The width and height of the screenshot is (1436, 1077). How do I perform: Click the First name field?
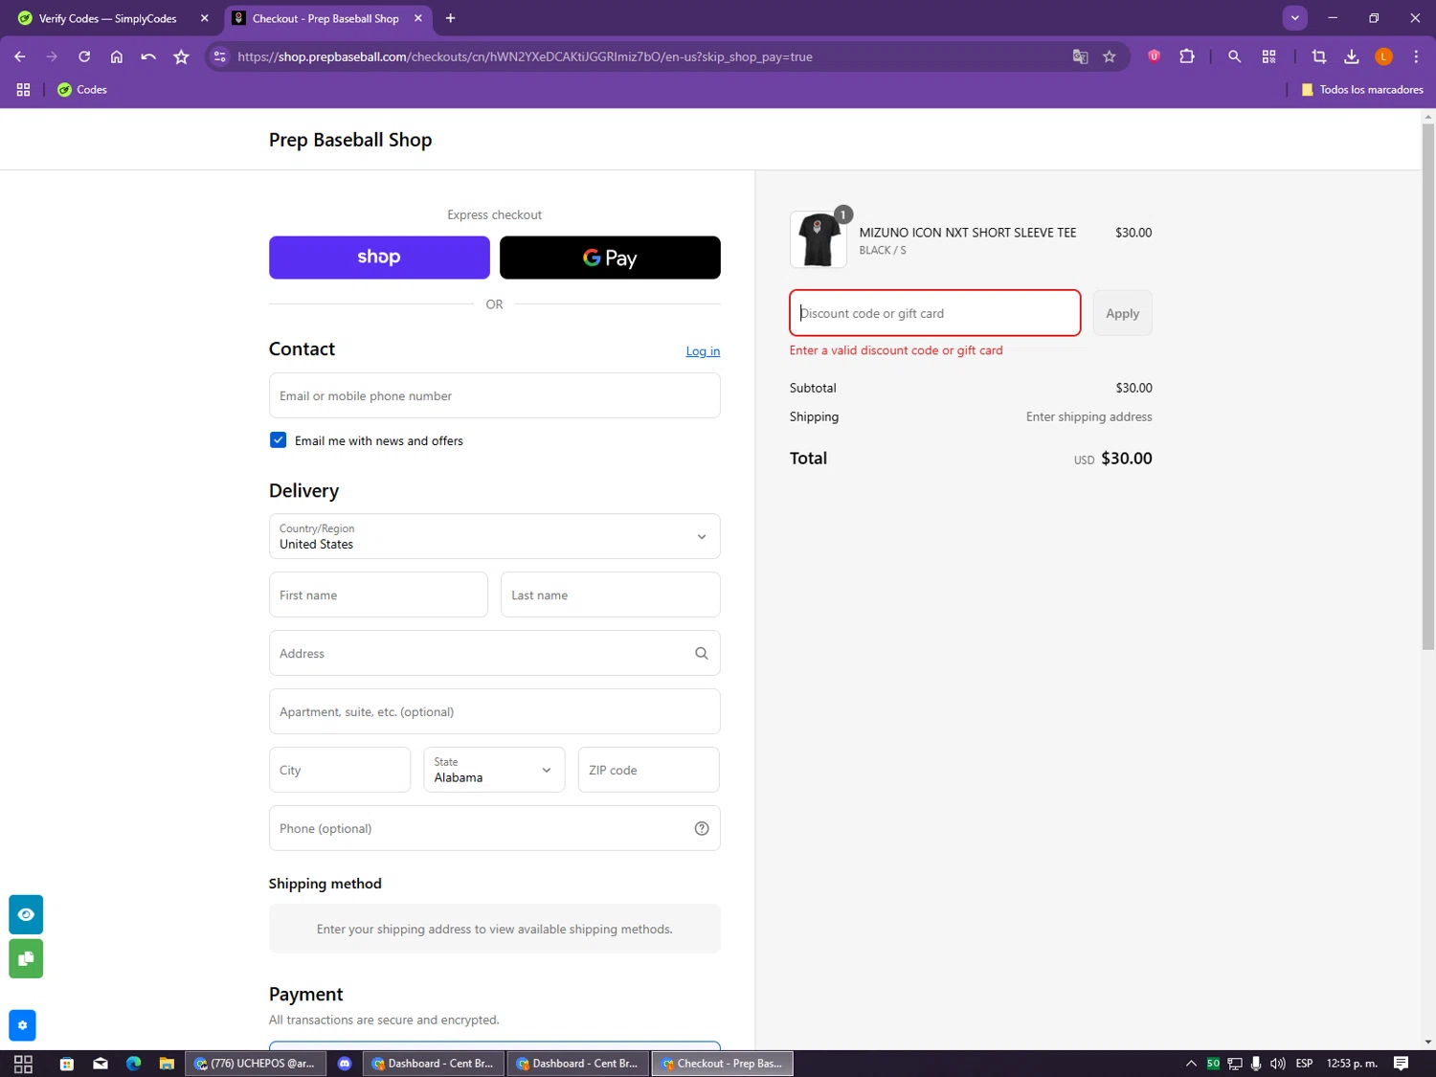pyautogui.click(x=378, y=595)
